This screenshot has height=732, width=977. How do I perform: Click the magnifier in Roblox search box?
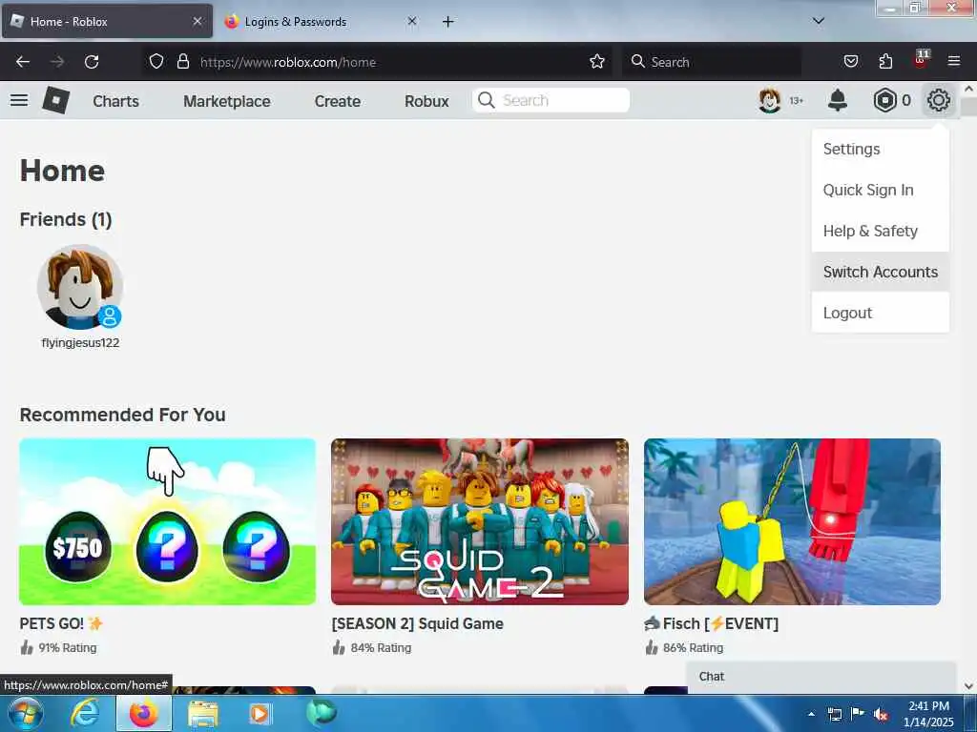[486, 100]
